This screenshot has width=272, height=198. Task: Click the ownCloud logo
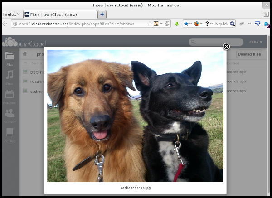click(23, 42)
